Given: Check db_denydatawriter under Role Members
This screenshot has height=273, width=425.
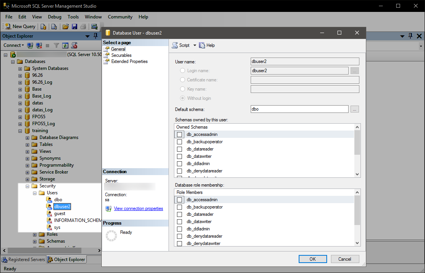Looking at the screenshot, I should pos(179,243).
